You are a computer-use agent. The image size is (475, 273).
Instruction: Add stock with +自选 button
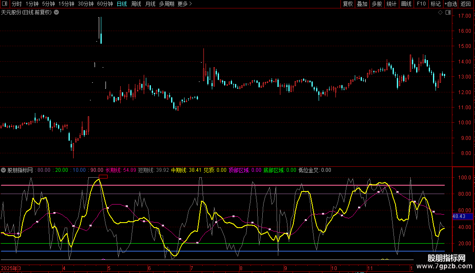pos(451,4)
